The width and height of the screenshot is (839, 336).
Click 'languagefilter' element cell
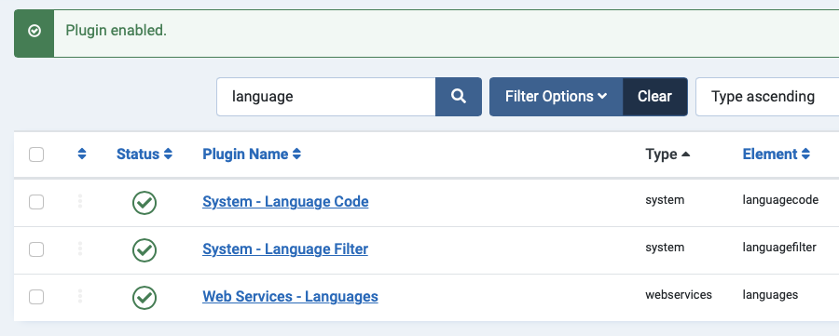779,248
